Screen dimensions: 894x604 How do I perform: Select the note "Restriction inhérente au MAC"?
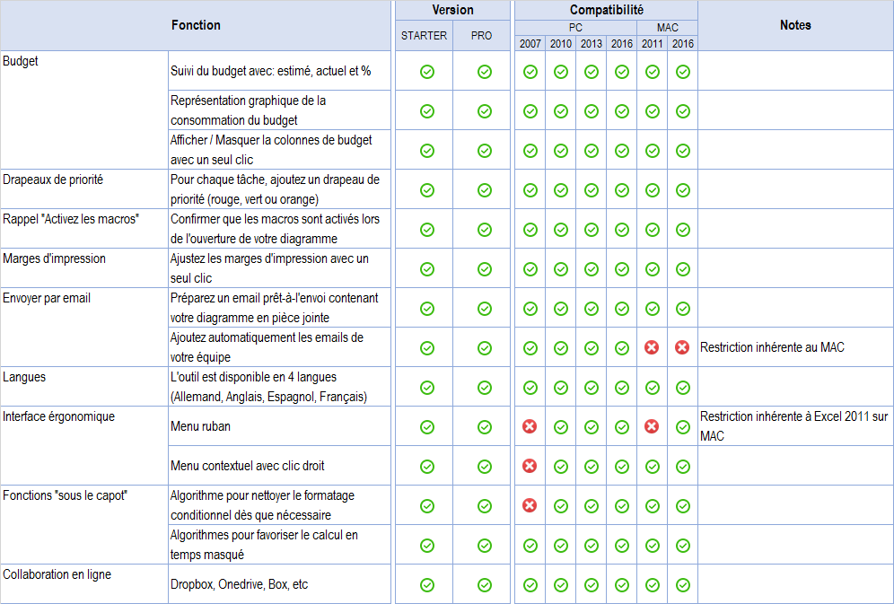point(773,347)
